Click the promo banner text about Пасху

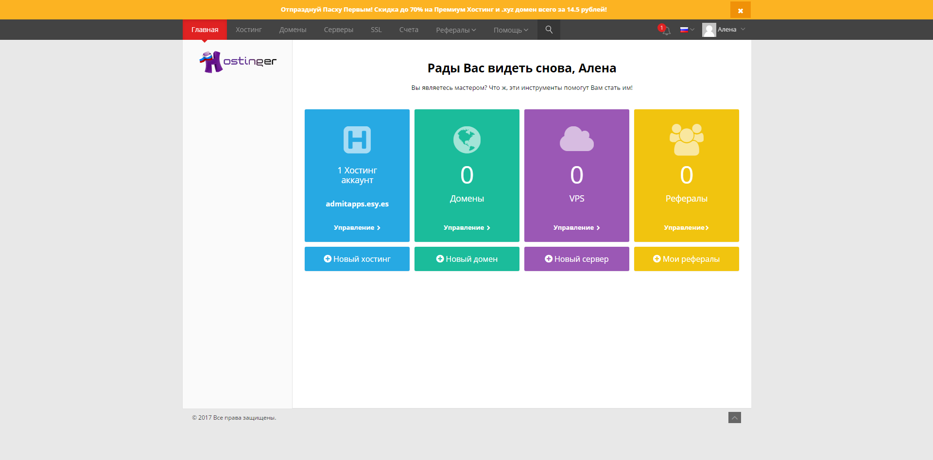point(444,10)
